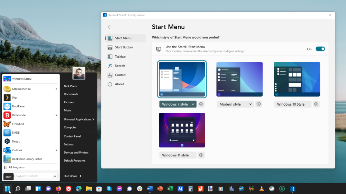Turn off the Start11 Start Menu toggle

click(320, 49)
